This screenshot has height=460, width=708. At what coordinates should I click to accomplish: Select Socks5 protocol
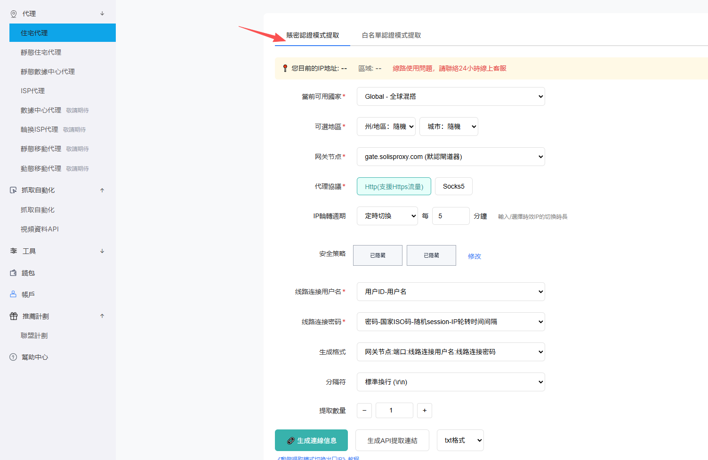coord(454,186)
